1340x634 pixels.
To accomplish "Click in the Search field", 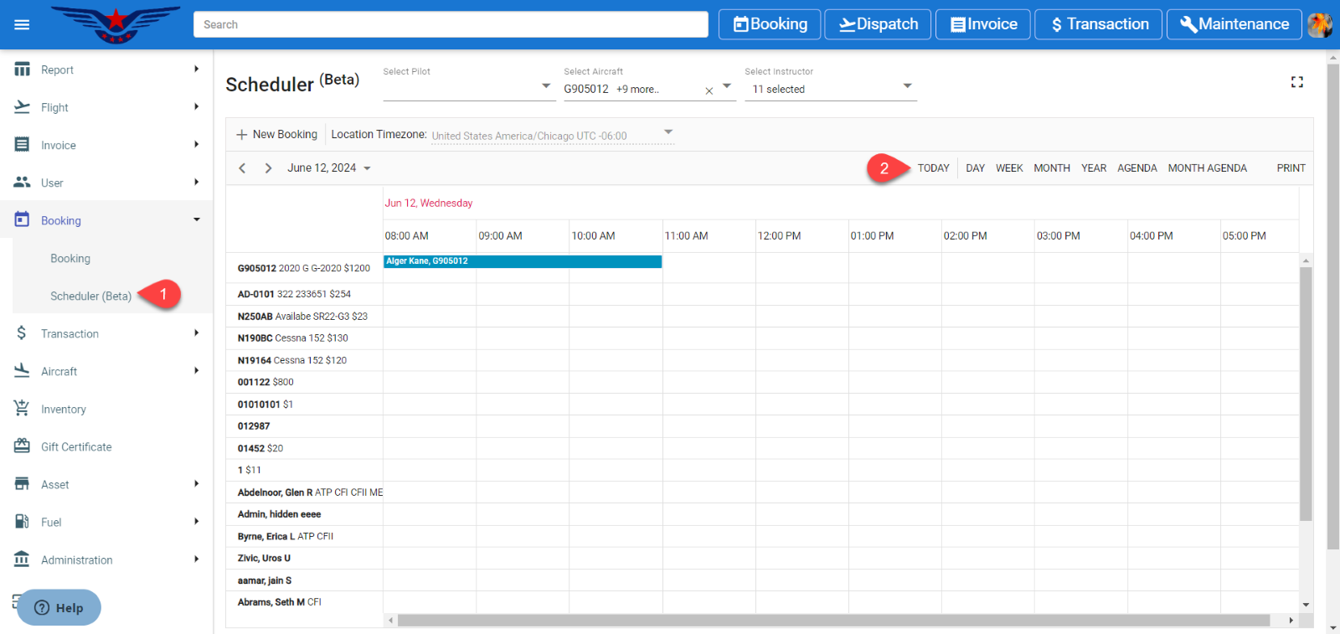I will (x=451, y=24).
